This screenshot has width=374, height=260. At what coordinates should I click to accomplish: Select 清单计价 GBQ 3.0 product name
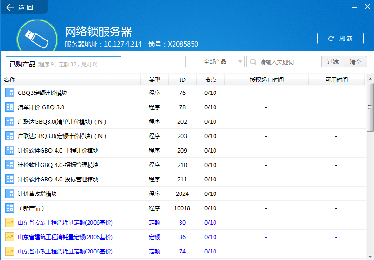click(x=41, y=107)
